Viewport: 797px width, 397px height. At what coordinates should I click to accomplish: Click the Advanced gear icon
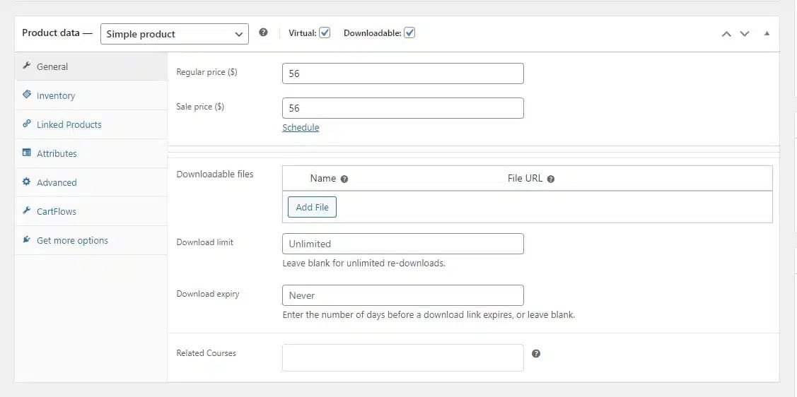point(27,182)
